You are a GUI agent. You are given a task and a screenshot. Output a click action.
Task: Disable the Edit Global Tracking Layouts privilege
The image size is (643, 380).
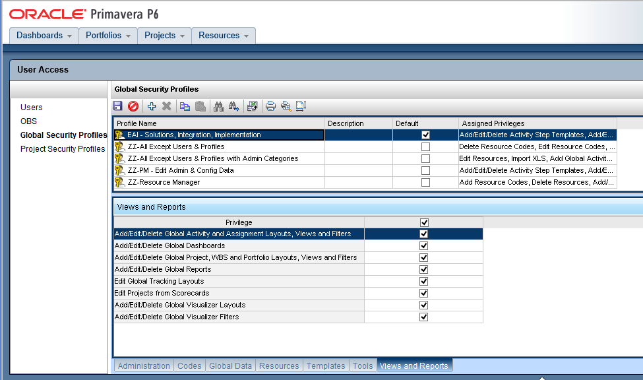click(x=423, y=281)
